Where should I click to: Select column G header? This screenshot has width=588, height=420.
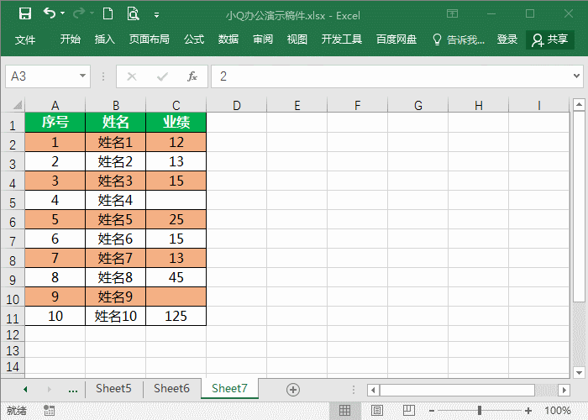tap(418, 105)
